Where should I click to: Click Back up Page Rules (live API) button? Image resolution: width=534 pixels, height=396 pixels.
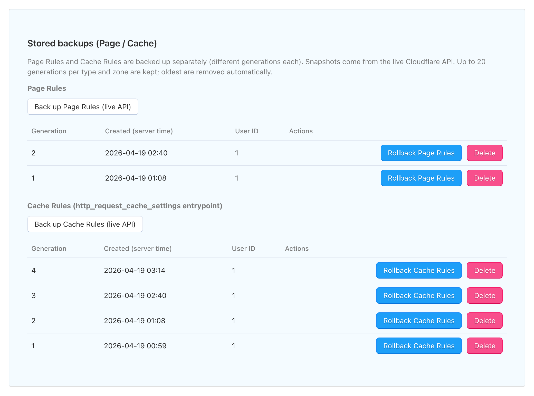pos(83,107)
